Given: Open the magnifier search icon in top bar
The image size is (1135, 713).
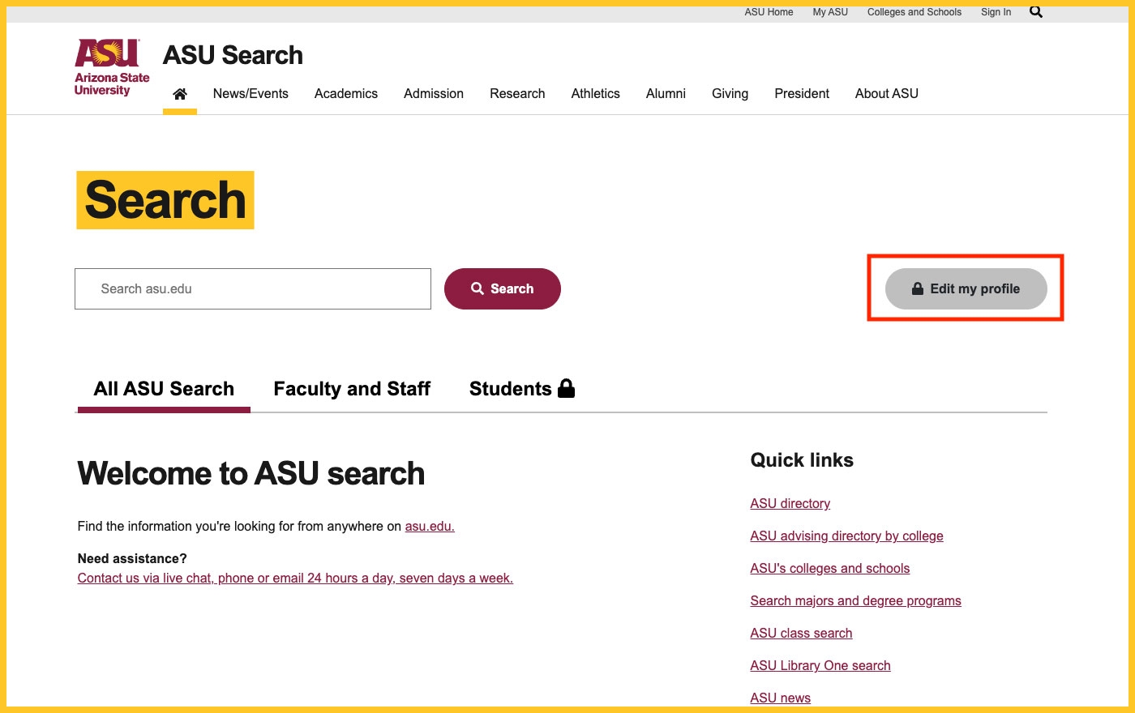Looking at the screenshot, I should 1035,11.
